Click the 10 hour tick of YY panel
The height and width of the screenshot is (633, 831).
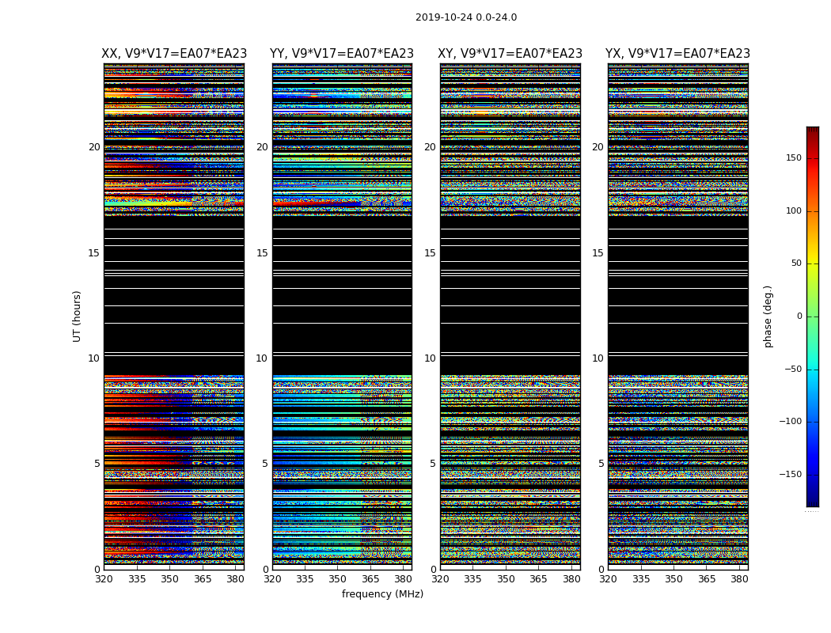(x=262, y=358)
